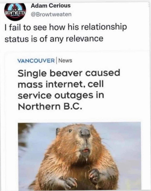Viewport: 151px width, 191px height.
Task: Go to the News section label
Action: point(65,60)
